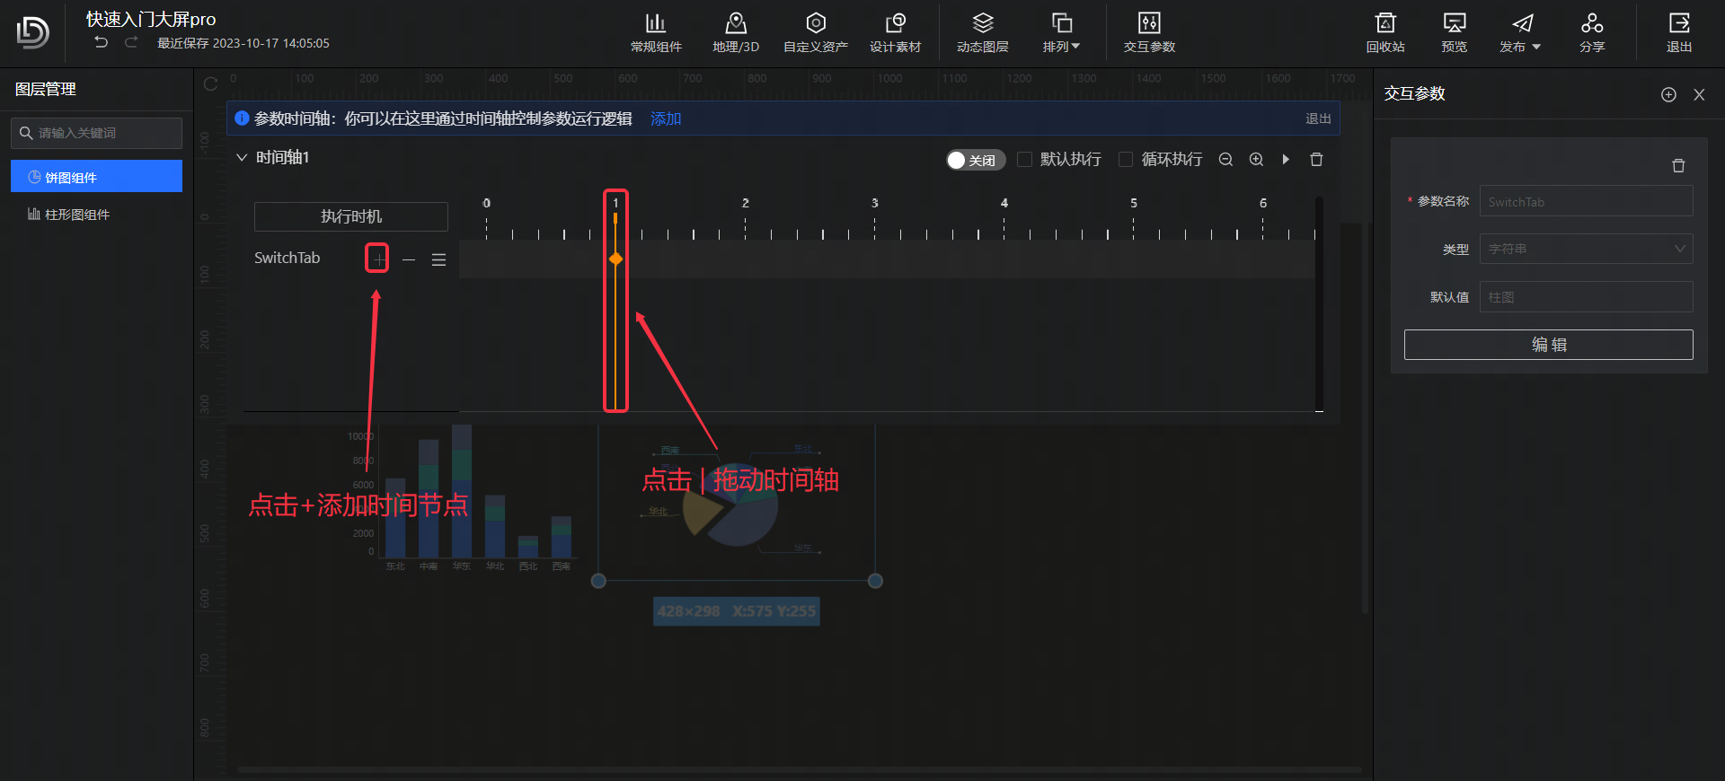
Task: Open 自定义资产 custom assets
Action: [x=815, y=32]
